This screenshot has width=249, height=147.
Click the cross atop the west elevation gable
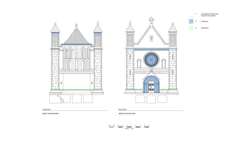151,20
